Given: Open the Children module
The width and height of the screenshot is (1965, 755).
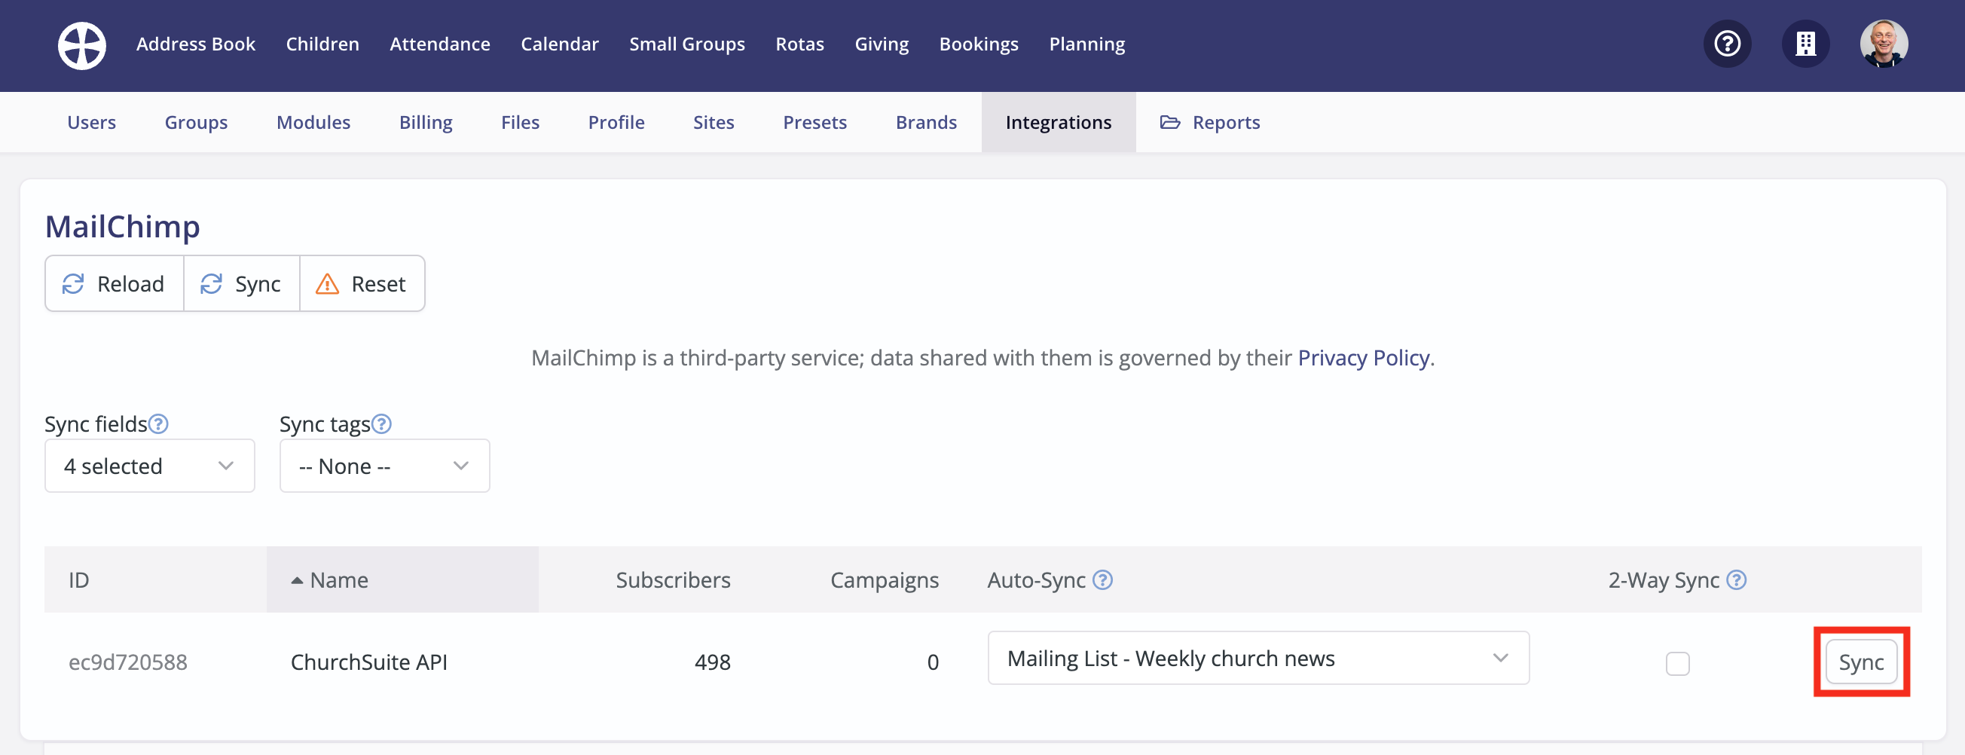Looking at the screenshot, I should point(322,44).
